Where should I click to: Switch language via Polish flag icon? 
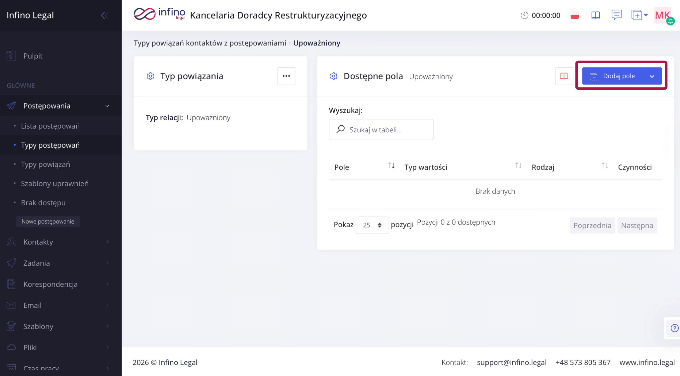click(575, 15)
